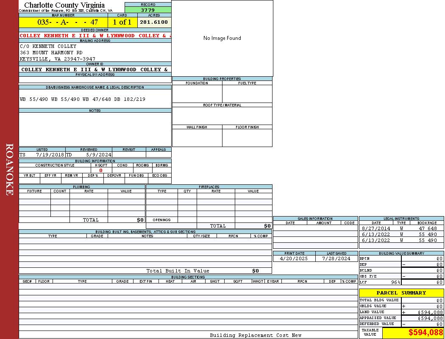Screen dimensions: 445x339
Task: Select the print date 4/20/2025
Action: click(294, 258)
